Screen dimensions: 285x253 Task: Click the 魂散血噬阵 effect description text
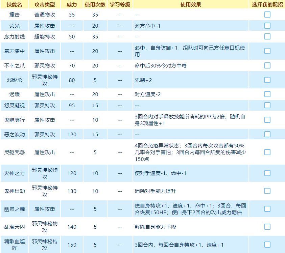coord(179,245)
